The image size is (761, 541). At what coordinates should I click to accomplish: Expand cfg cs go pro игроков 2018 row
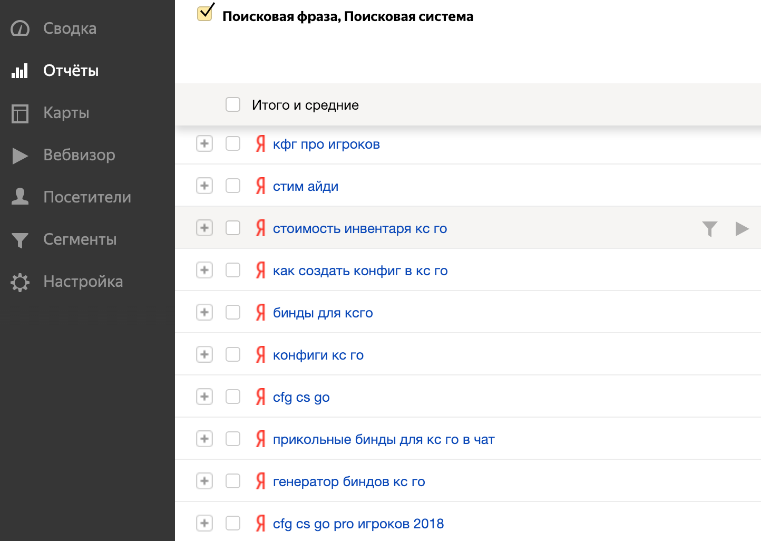point(204,523)
